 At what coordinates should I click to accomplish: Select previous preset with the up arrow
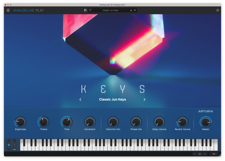click(131, 10)
